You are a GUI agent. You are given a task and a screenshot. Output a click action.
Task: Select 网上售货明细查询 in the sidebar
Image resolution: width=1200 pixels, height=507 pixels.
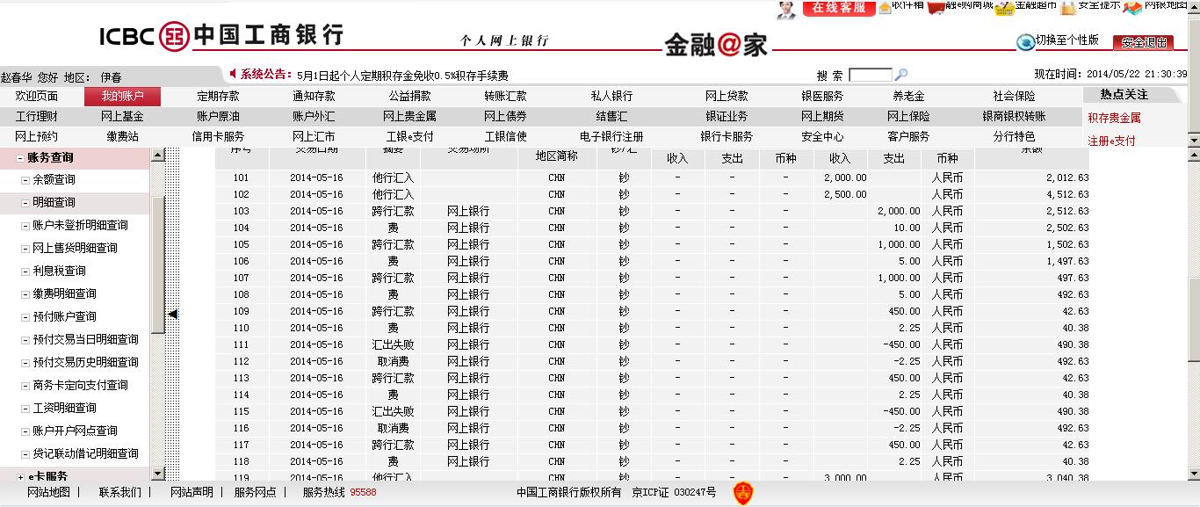point(75,248)
